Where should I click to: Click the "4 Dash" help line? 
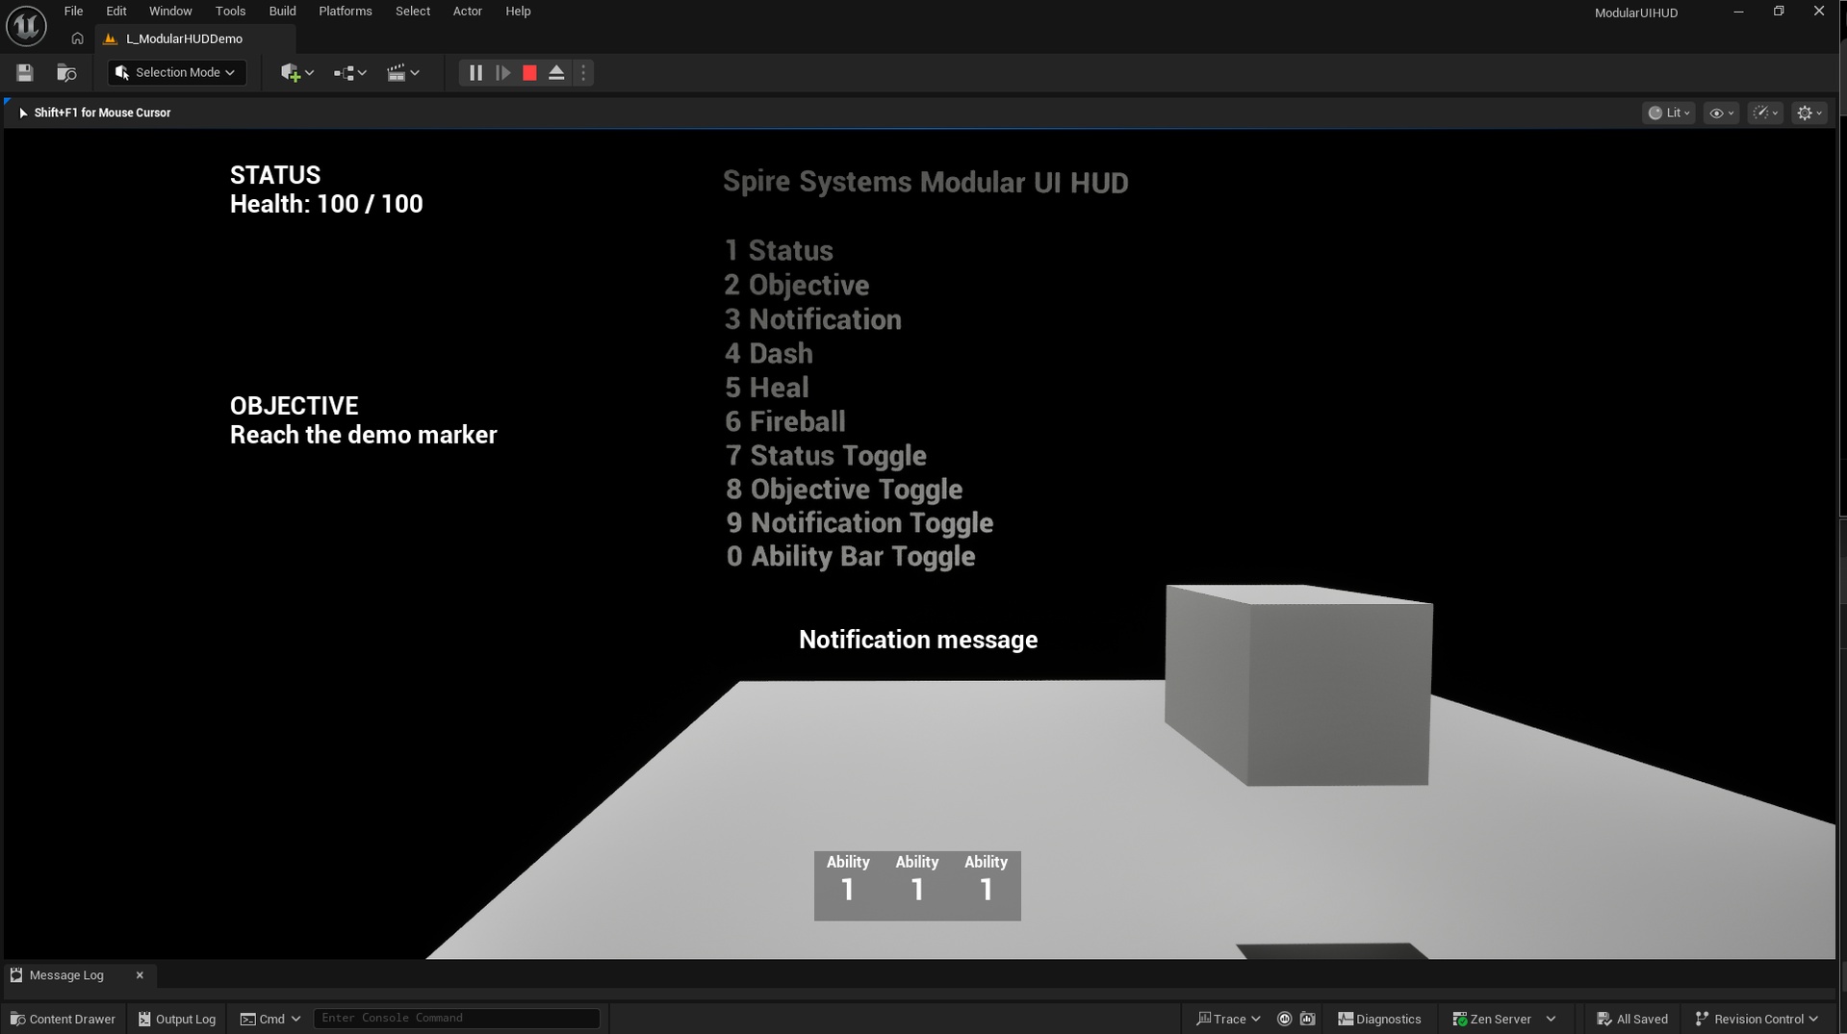[x=768, y=354]
